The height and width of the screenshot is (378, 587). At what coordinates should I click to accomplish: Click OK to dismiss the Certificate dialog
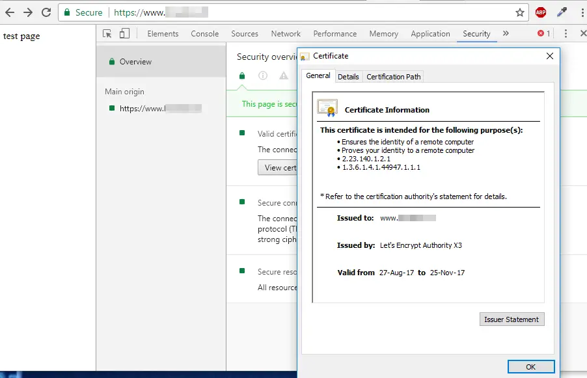pyautogui.click(x=531, y=367)
